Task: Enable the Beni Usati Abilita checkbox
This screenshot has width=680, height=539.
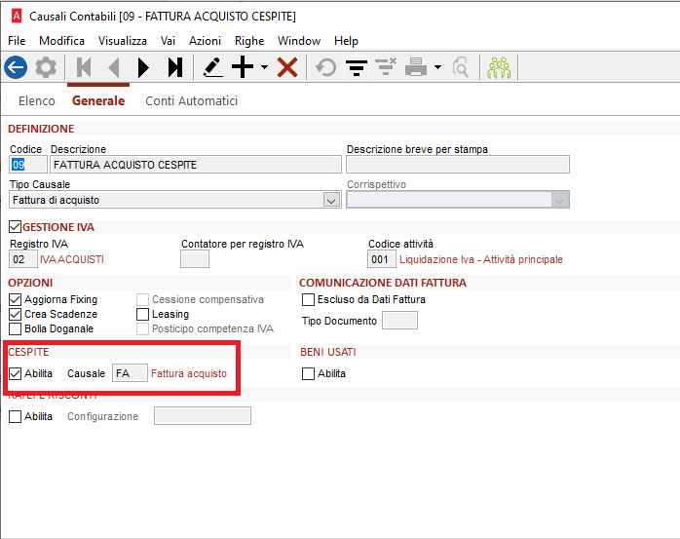Action: (308, 373)
